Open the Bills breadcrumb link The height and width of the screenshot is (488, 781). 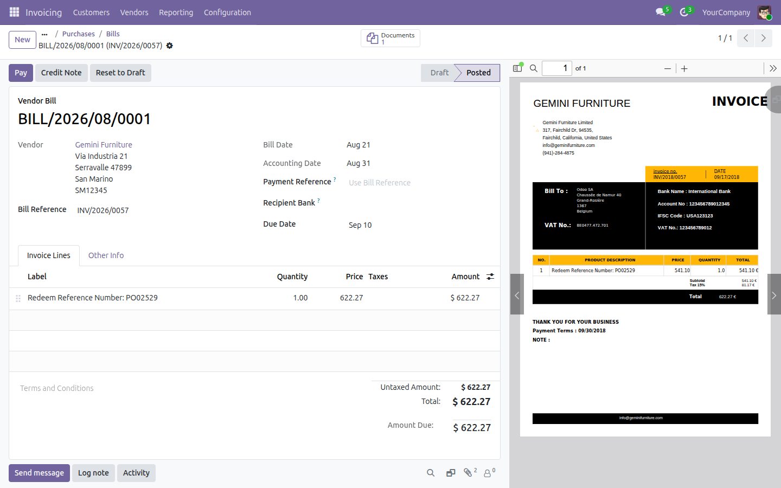[x=113, y=34]
